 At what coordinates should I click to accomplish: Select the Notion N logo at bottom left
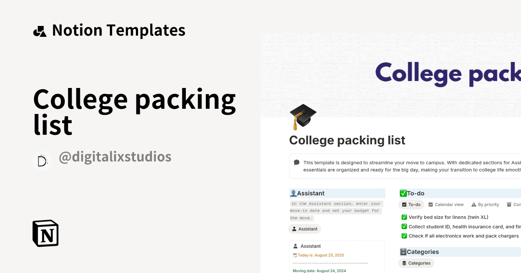45,233
